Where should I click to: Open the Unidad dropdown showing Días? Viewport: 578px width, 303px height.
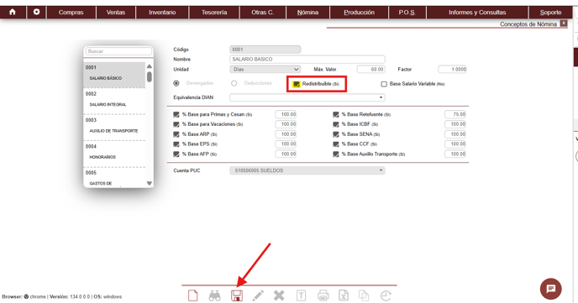(x=265, y=69)
